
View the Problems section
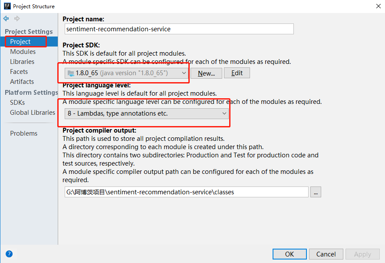[x=23, y=133]
